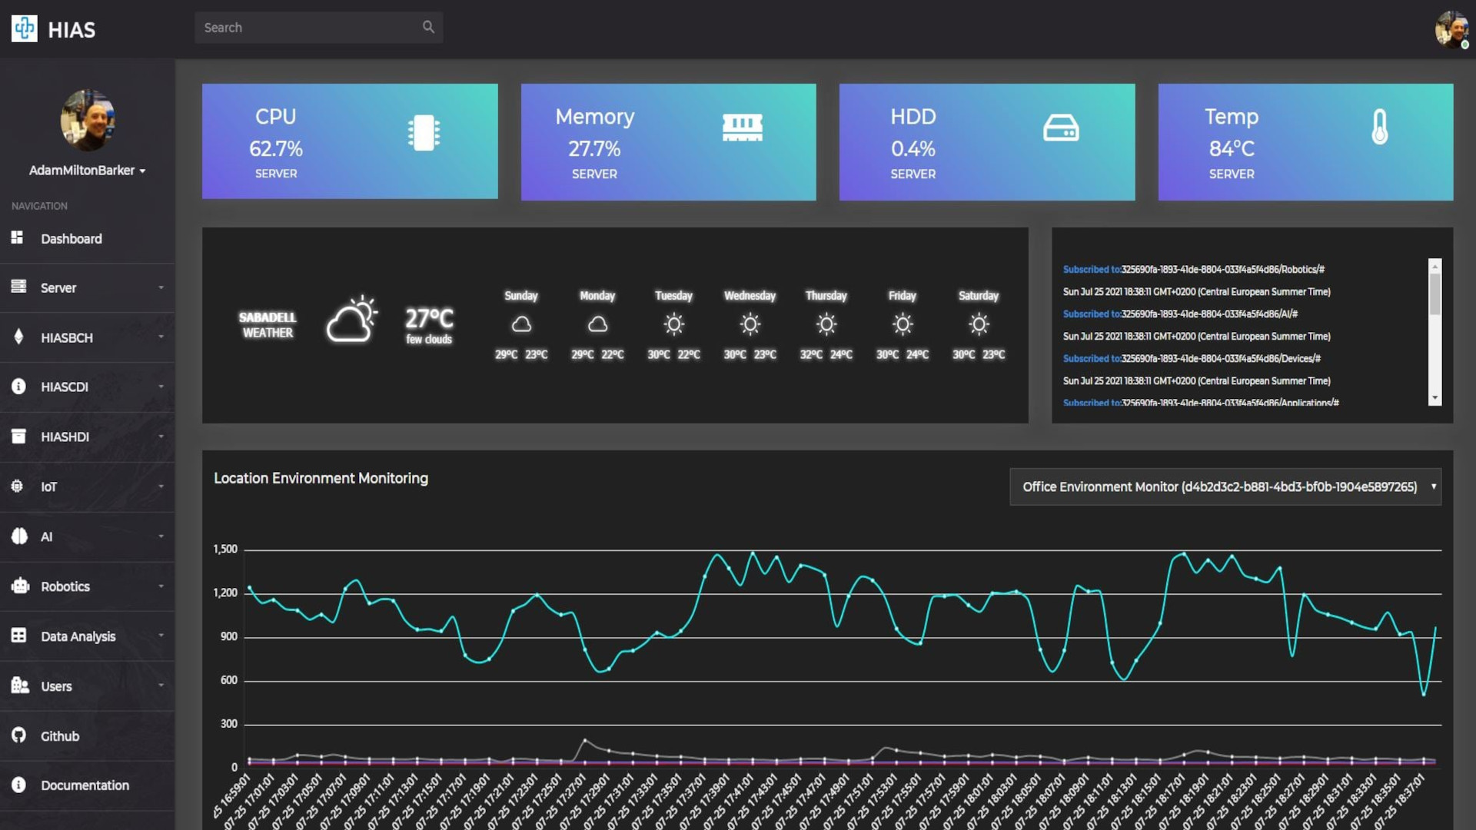The height and width of the screenshot is (830, 1476).
Task: Expand the Server menu chevron
Action: pos(161,287)
